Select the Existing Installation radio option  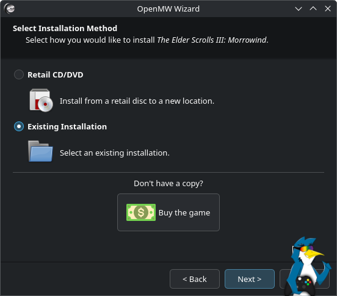pyautogui.click(x=19, y=126)
